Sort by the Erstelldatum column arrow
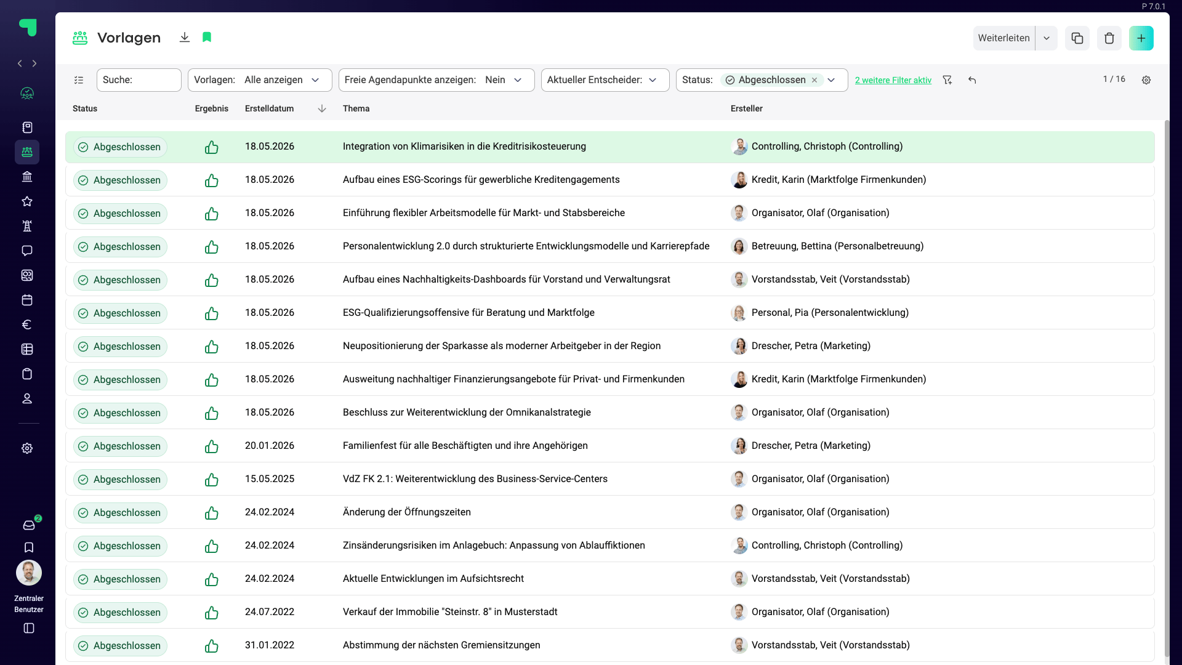Viewport: 1182px width, 665px height. (x=322, y=108)
